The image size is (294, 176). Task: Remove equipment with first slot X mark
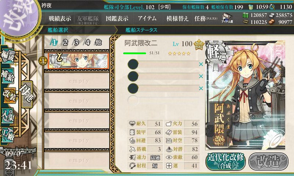(x=201, y=64)
